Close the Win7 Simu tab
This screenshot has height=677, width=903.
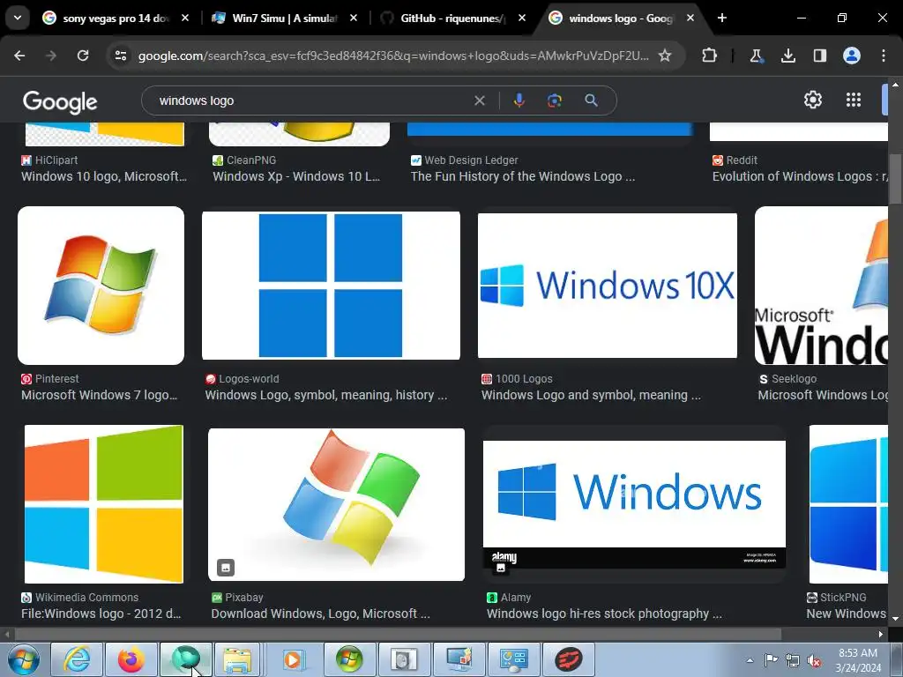click(353, 18)
